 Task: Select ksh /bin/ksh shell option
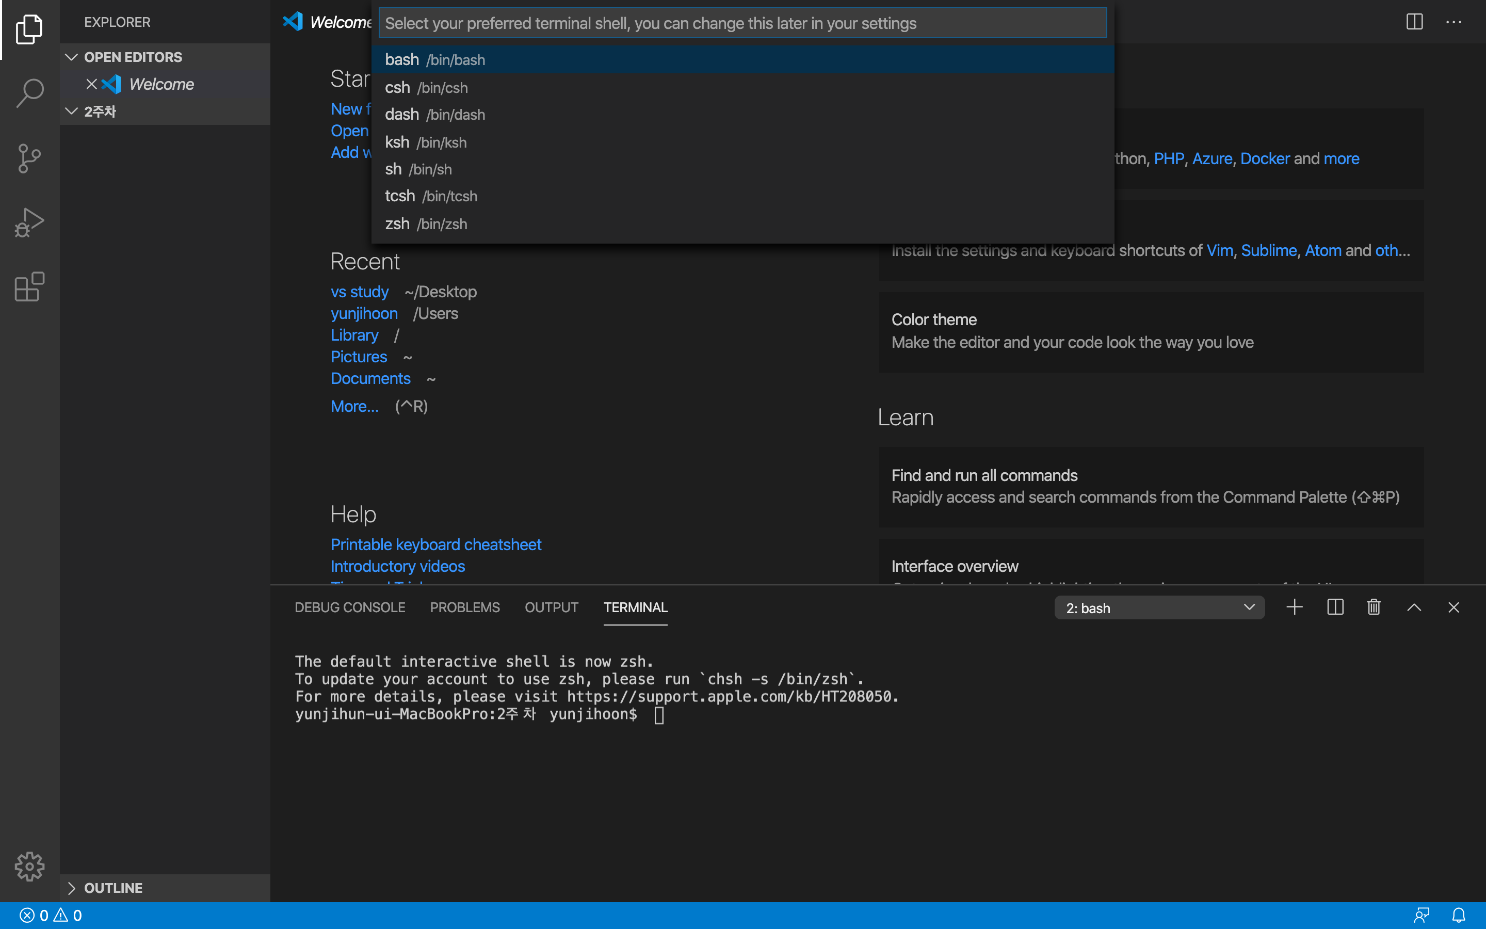(x=742, y=142)
